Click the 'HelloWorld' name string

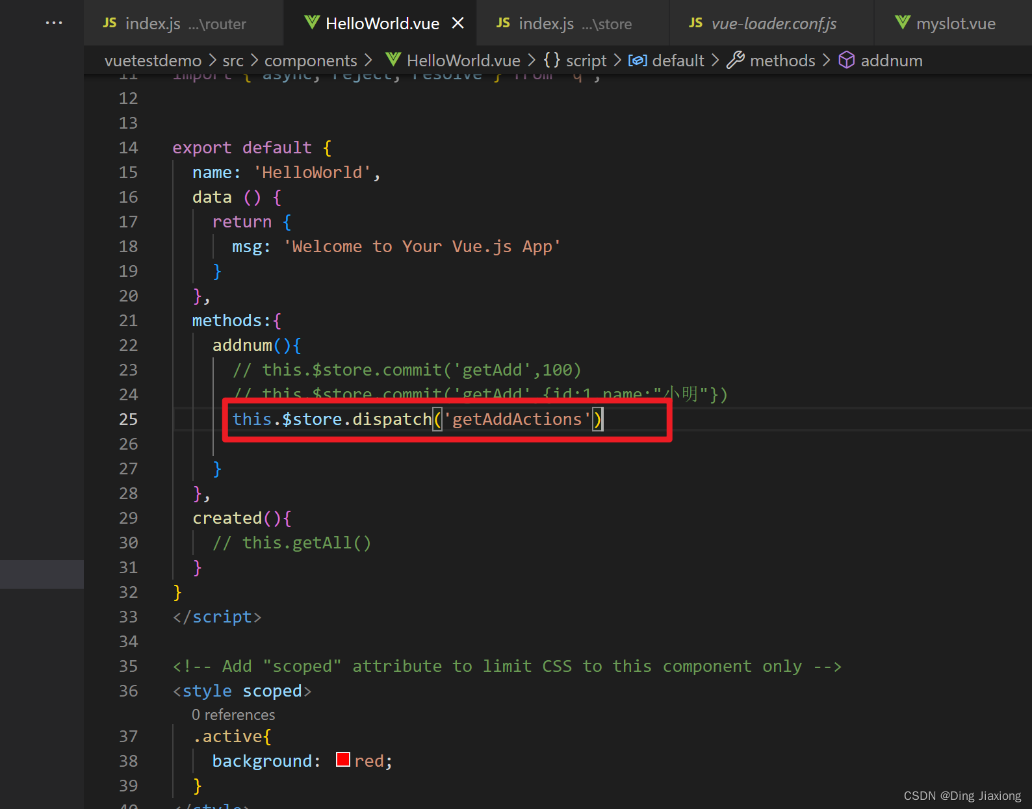click(312, 172)
